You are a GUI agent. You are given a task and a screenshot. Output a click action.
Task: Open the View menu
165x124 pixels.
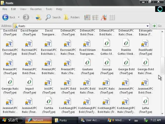(x=23, y=9)
